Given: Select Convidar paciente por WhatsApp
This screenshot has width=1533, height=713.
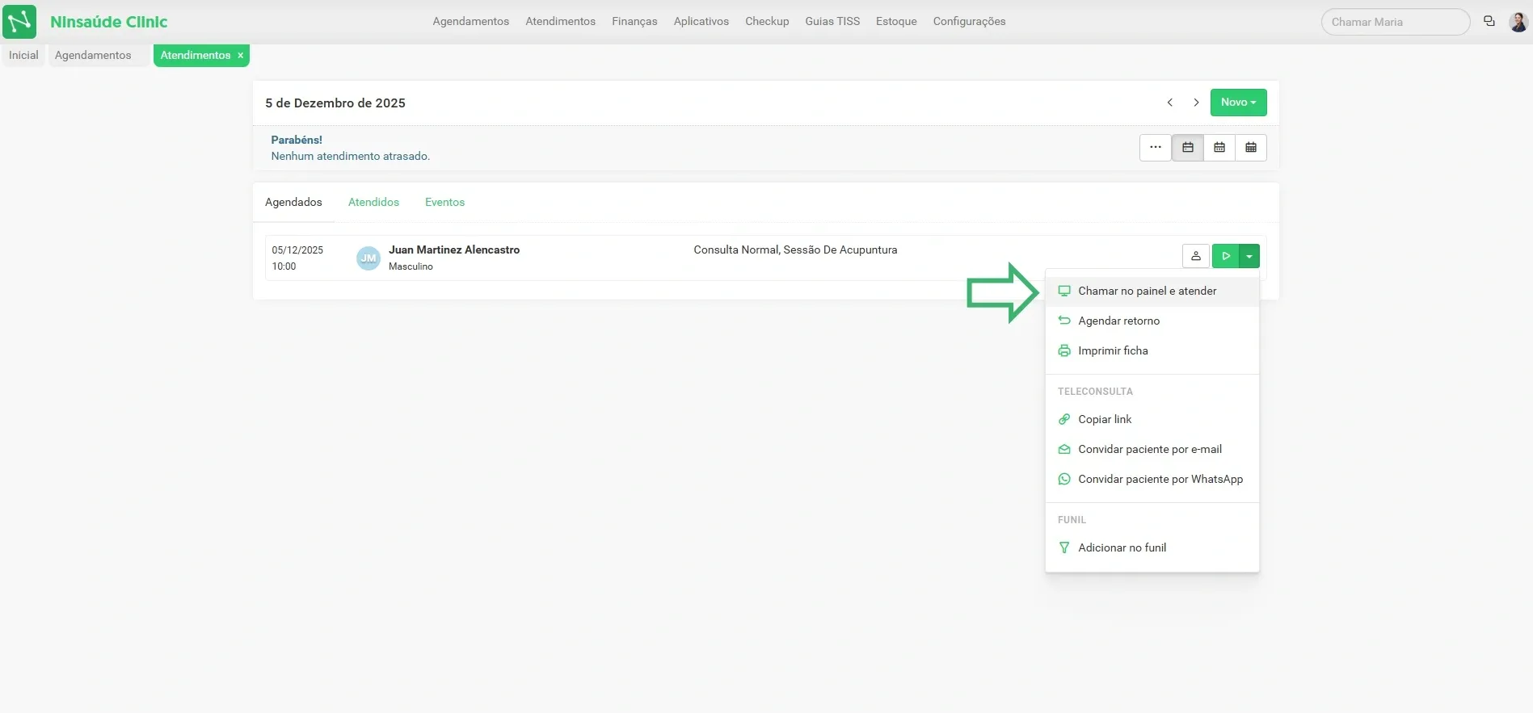Looking at the screenshot, I should click(1160, 479).
